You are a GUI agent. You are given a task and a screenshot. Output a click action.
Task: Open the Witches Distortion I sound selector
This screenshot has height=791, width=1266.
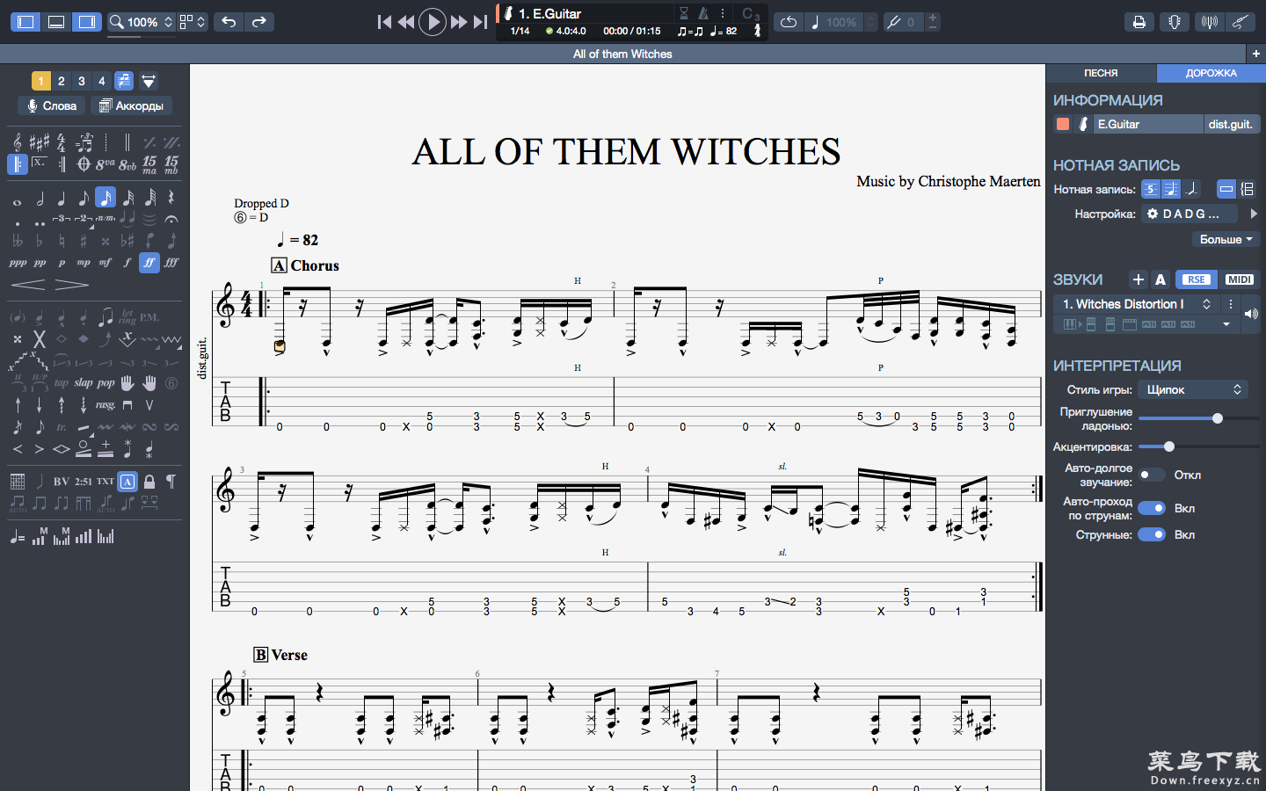click(x=1135, y=304)
